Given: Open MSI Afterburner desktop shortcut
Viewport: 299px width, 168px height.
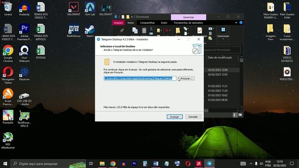Looking at the screenshot, I should tap(8, 140).
